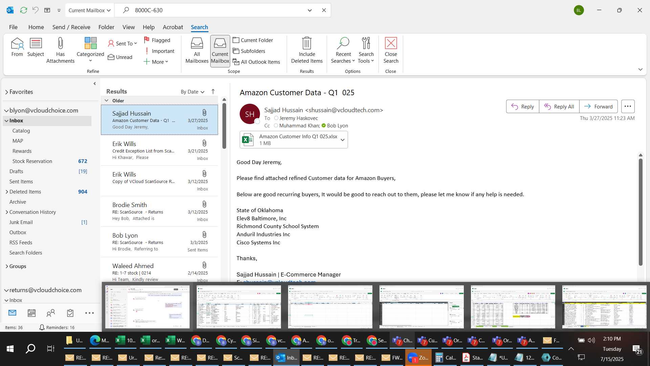Open the Folder tab

tap(106, 27)
